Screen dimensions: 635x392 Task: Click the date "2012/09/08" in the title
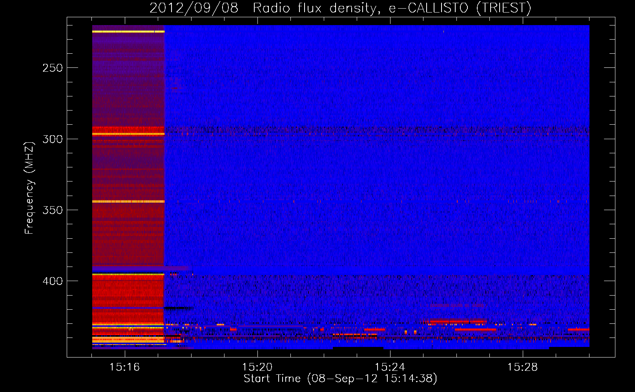coord(194,8)
